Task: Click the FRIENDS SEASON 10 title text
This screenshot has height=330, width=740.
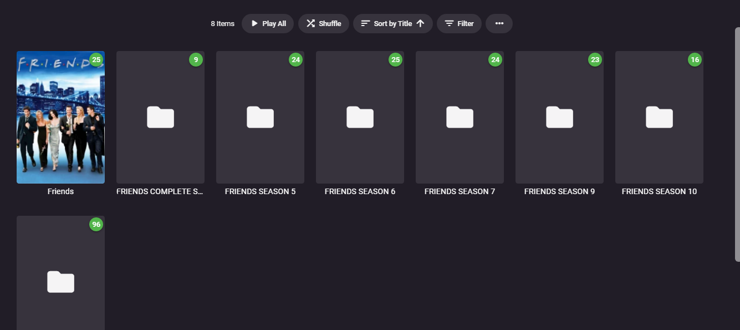Action: pos(659,191)
